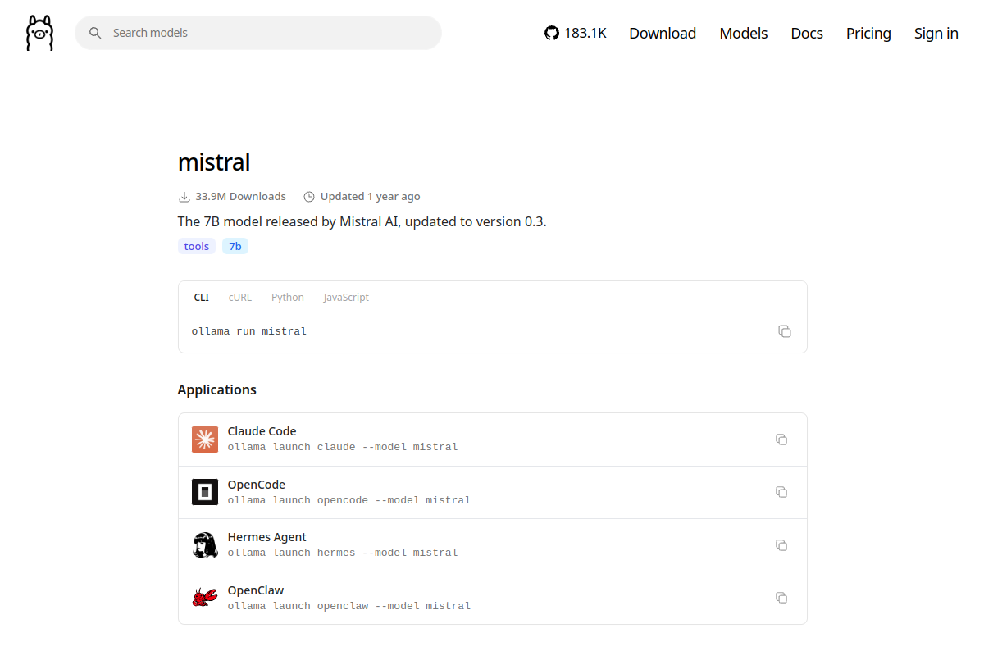Open the Docs link
Viewport: 984px width, 656px height.
tap(807, 33)
